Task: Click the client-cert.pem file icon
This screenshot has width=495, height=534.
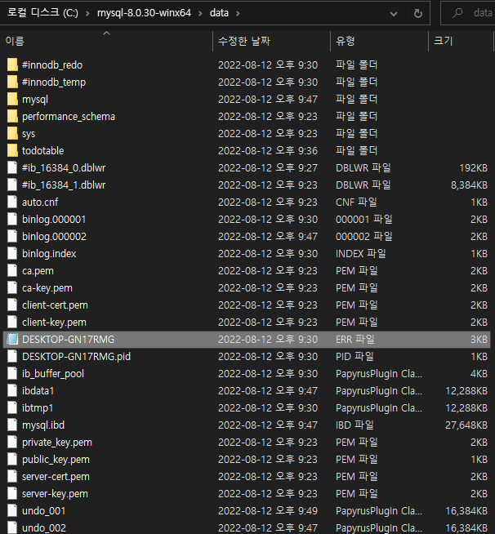Action: click(12, 305)
